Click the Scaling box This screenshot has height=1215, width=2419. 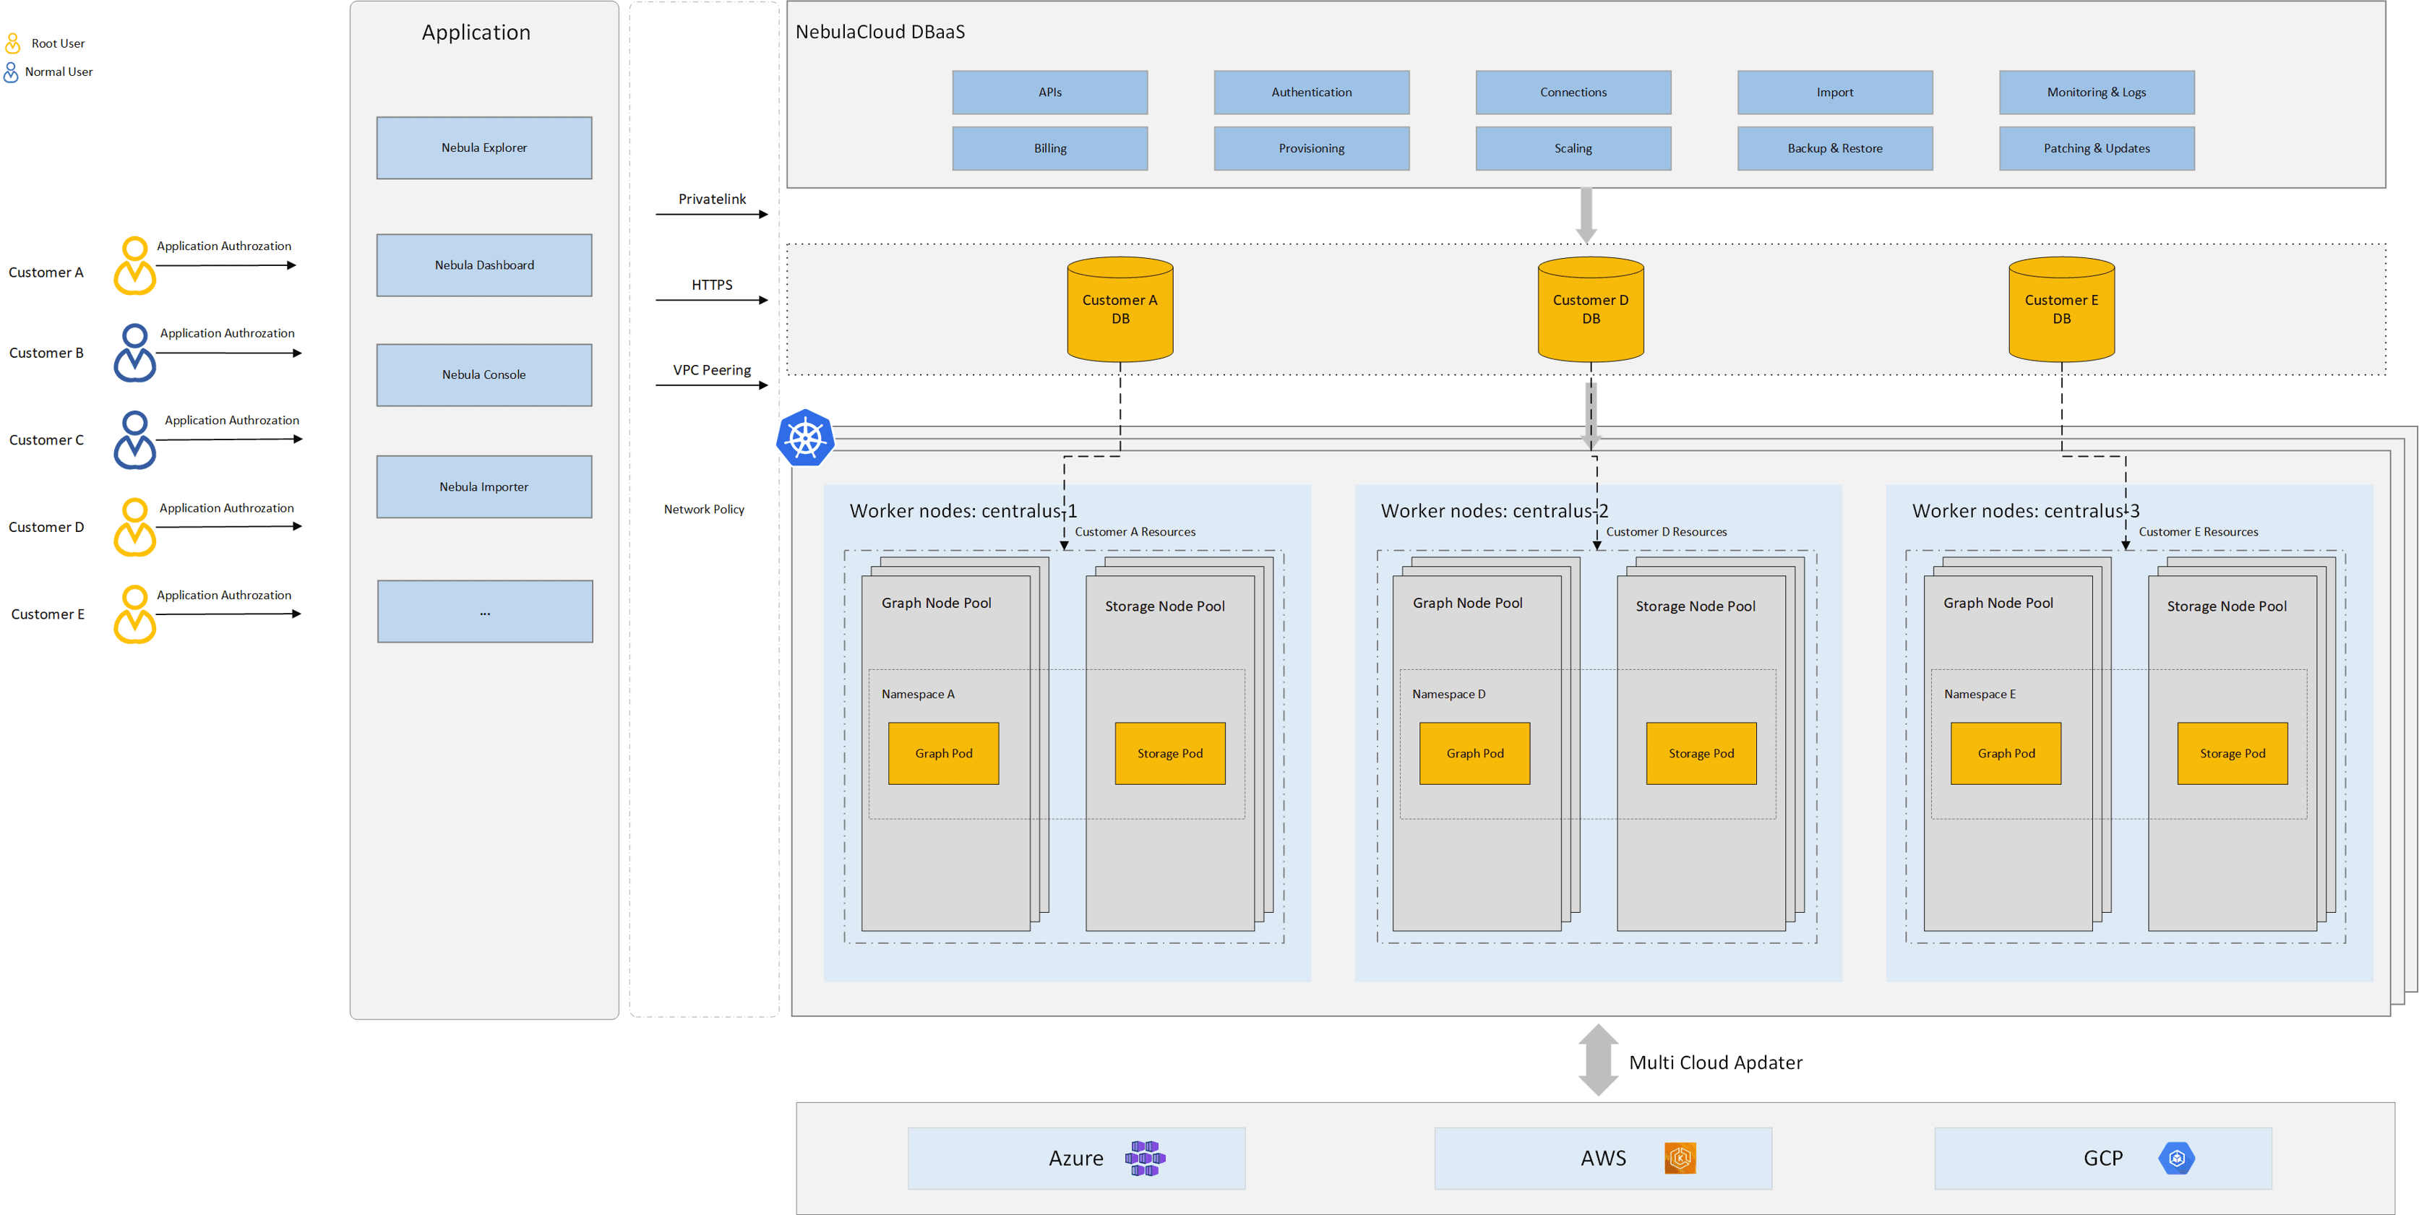pos(1574,148)
